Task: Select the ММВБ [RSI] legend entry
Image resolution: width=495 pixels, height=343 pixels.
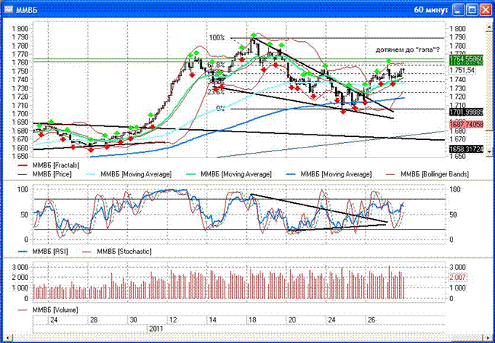Action: [x=43, y=251]
